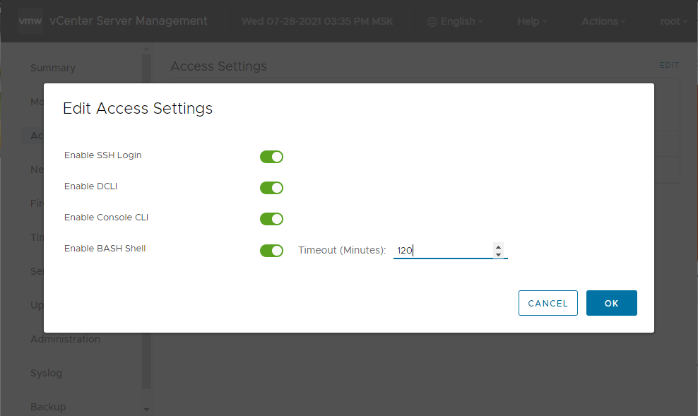Image resolution: width=698 pixels, height=416 pixels.
Task: Disable SSH Login
Action: [271, 157]
